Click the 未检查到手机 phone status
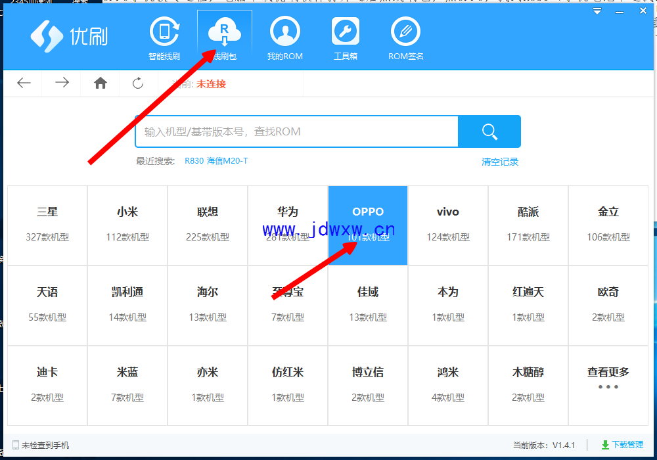This screenshot has width=657, height=460. 41,446
